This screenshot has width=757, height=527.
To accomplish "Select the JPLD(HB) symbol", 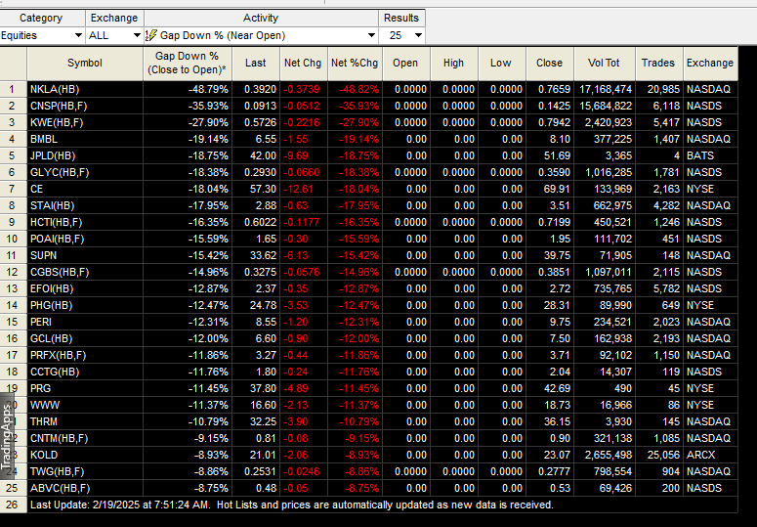I will click(x=53, y=156).
